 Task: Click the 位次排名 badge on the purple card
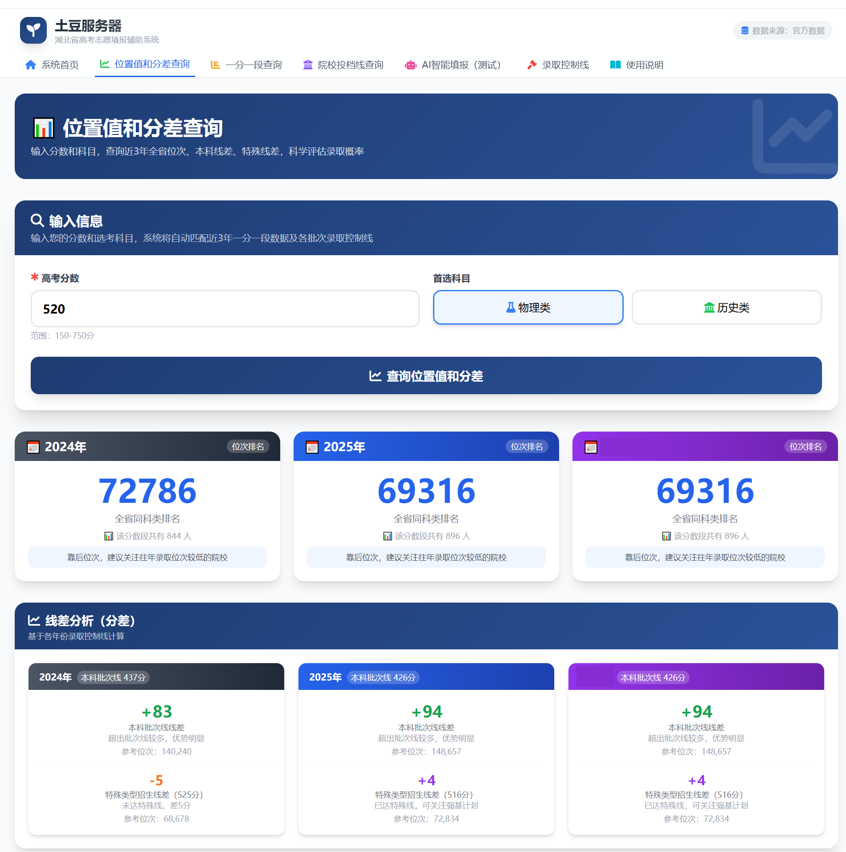tap(806, 446)
